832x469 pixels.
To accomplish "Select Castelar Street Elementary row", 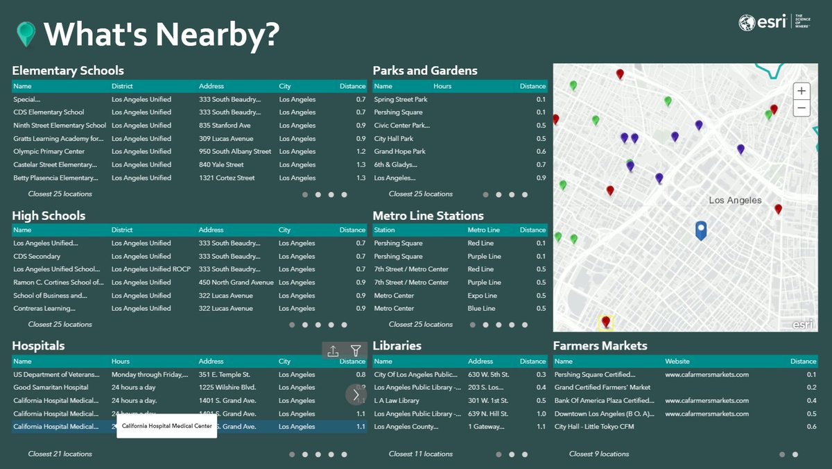I will 189,164.
